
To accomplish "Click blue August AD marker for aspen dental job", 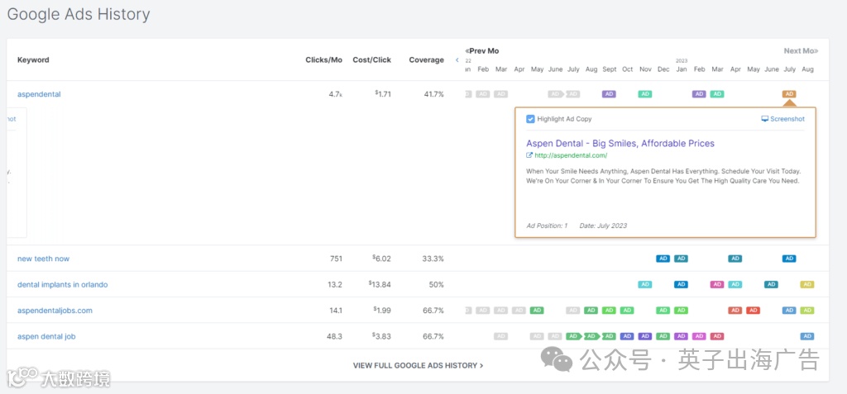I will click(x=807, y=336).
